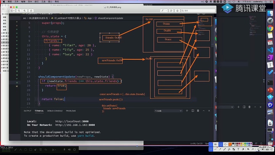
Task: Pick the black color swatch
Action: click(x=233, y=144)
